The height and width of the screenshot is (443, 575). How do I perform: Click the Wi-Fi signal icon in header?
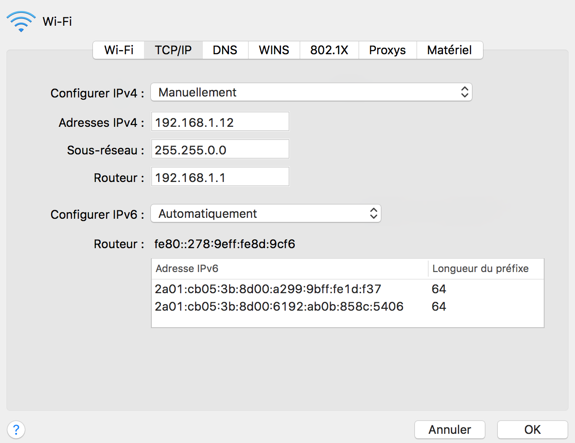(21, 22)
